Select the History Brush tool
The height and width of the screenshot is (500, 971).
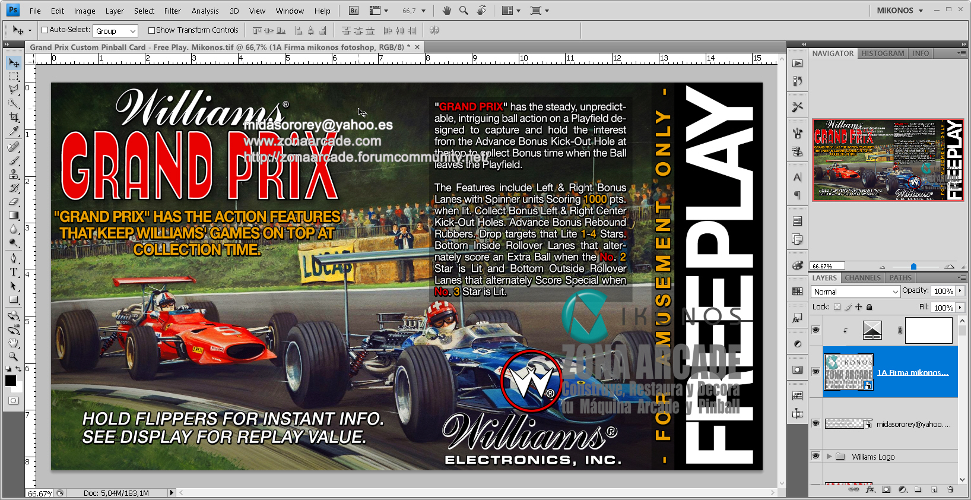[13, 188]
